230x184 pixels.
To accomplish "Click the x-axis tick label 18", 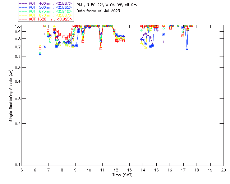I will (197, 170).
